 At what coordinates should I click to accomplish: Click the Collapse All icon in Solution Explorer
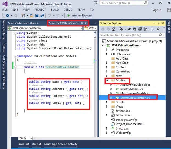(140, 29)
